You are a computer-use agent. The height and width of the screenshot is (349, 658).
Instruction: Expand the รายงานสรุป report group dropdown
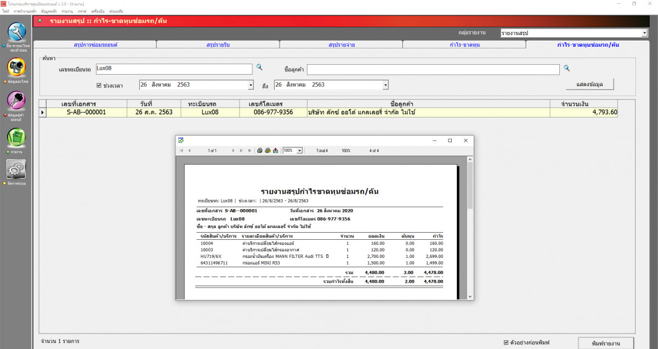tap(644, 33)
